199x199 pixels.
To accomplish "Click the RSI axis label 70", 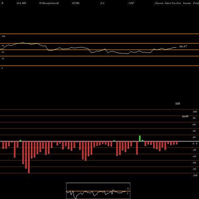I will point(3,46).
